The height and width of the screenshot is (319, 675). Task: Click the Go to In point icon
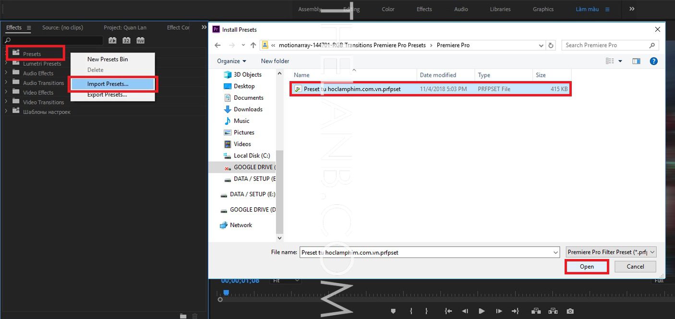click(x=448, y=311)
